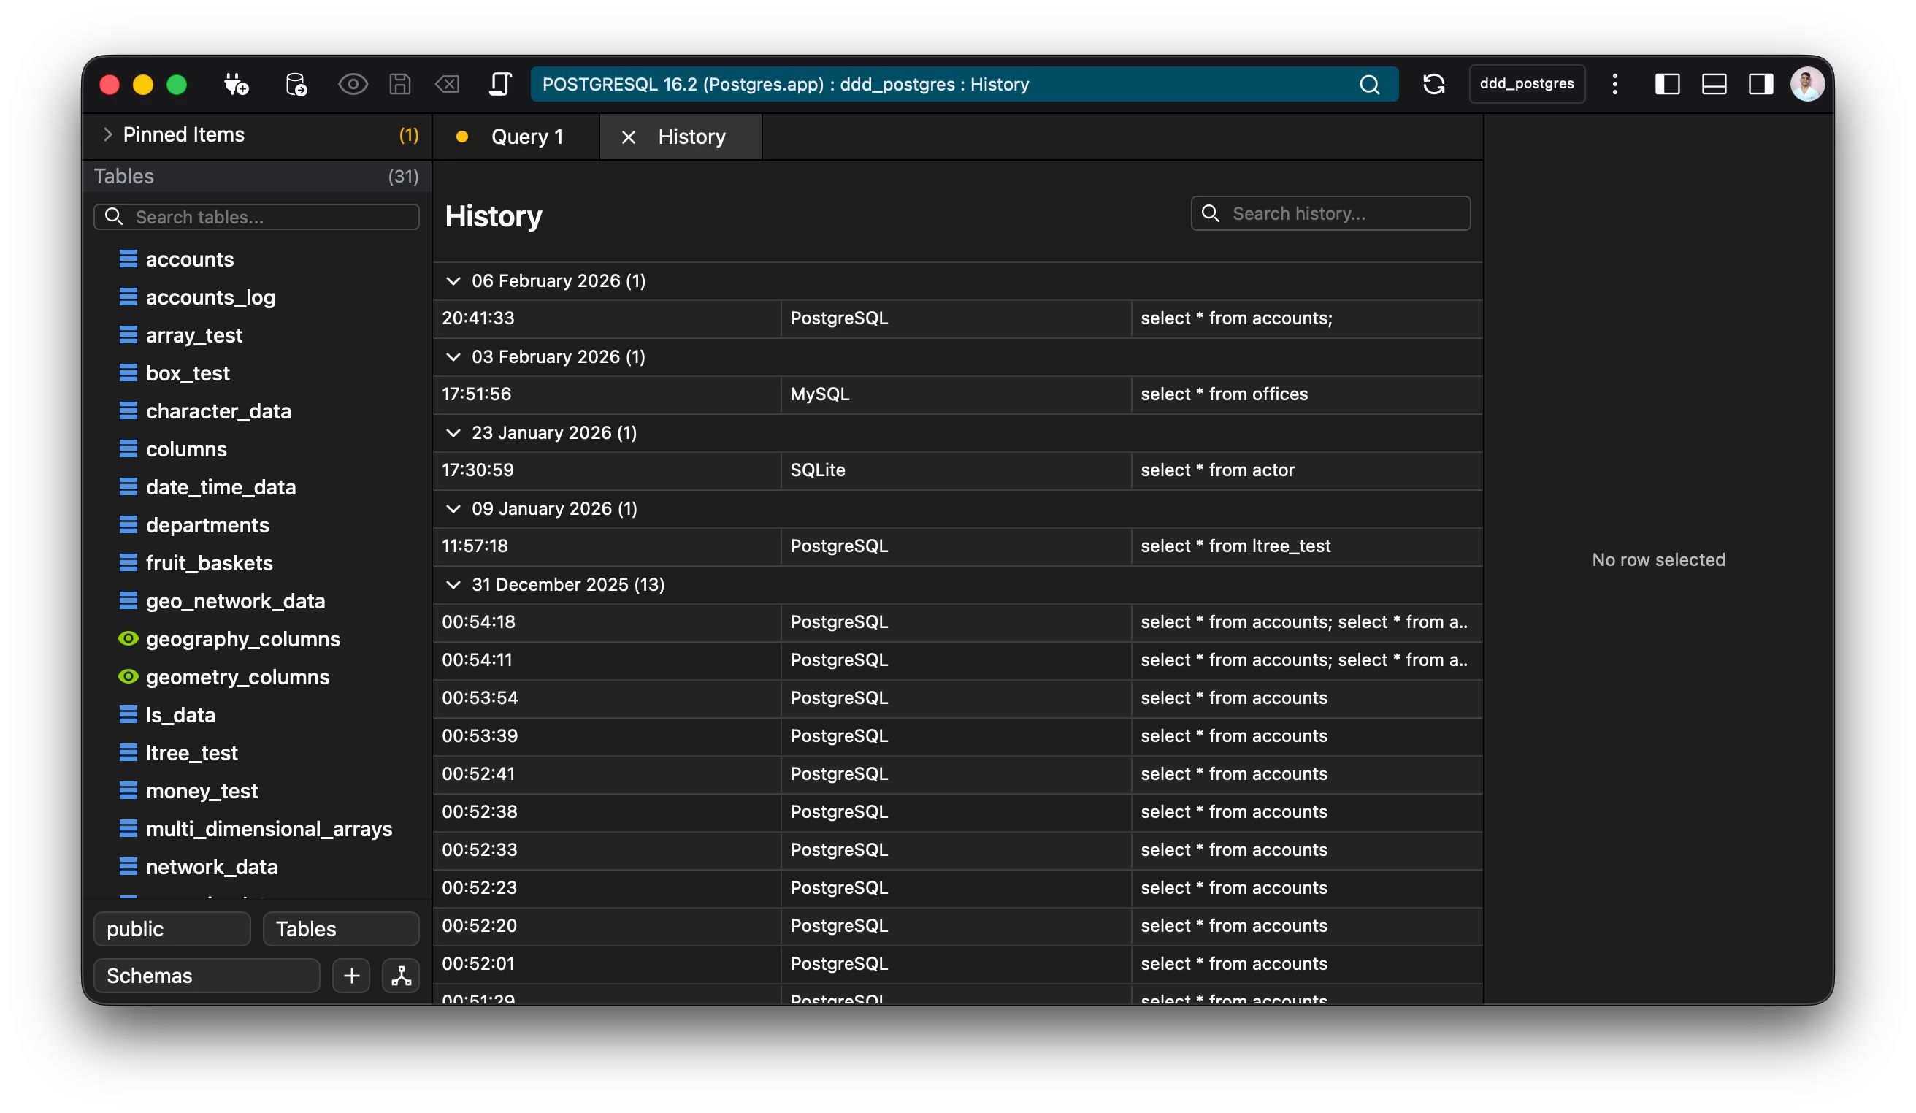Open the departments table in sidebar
This screenshot has height=1113, width=1916.
(x=207, y=525)
